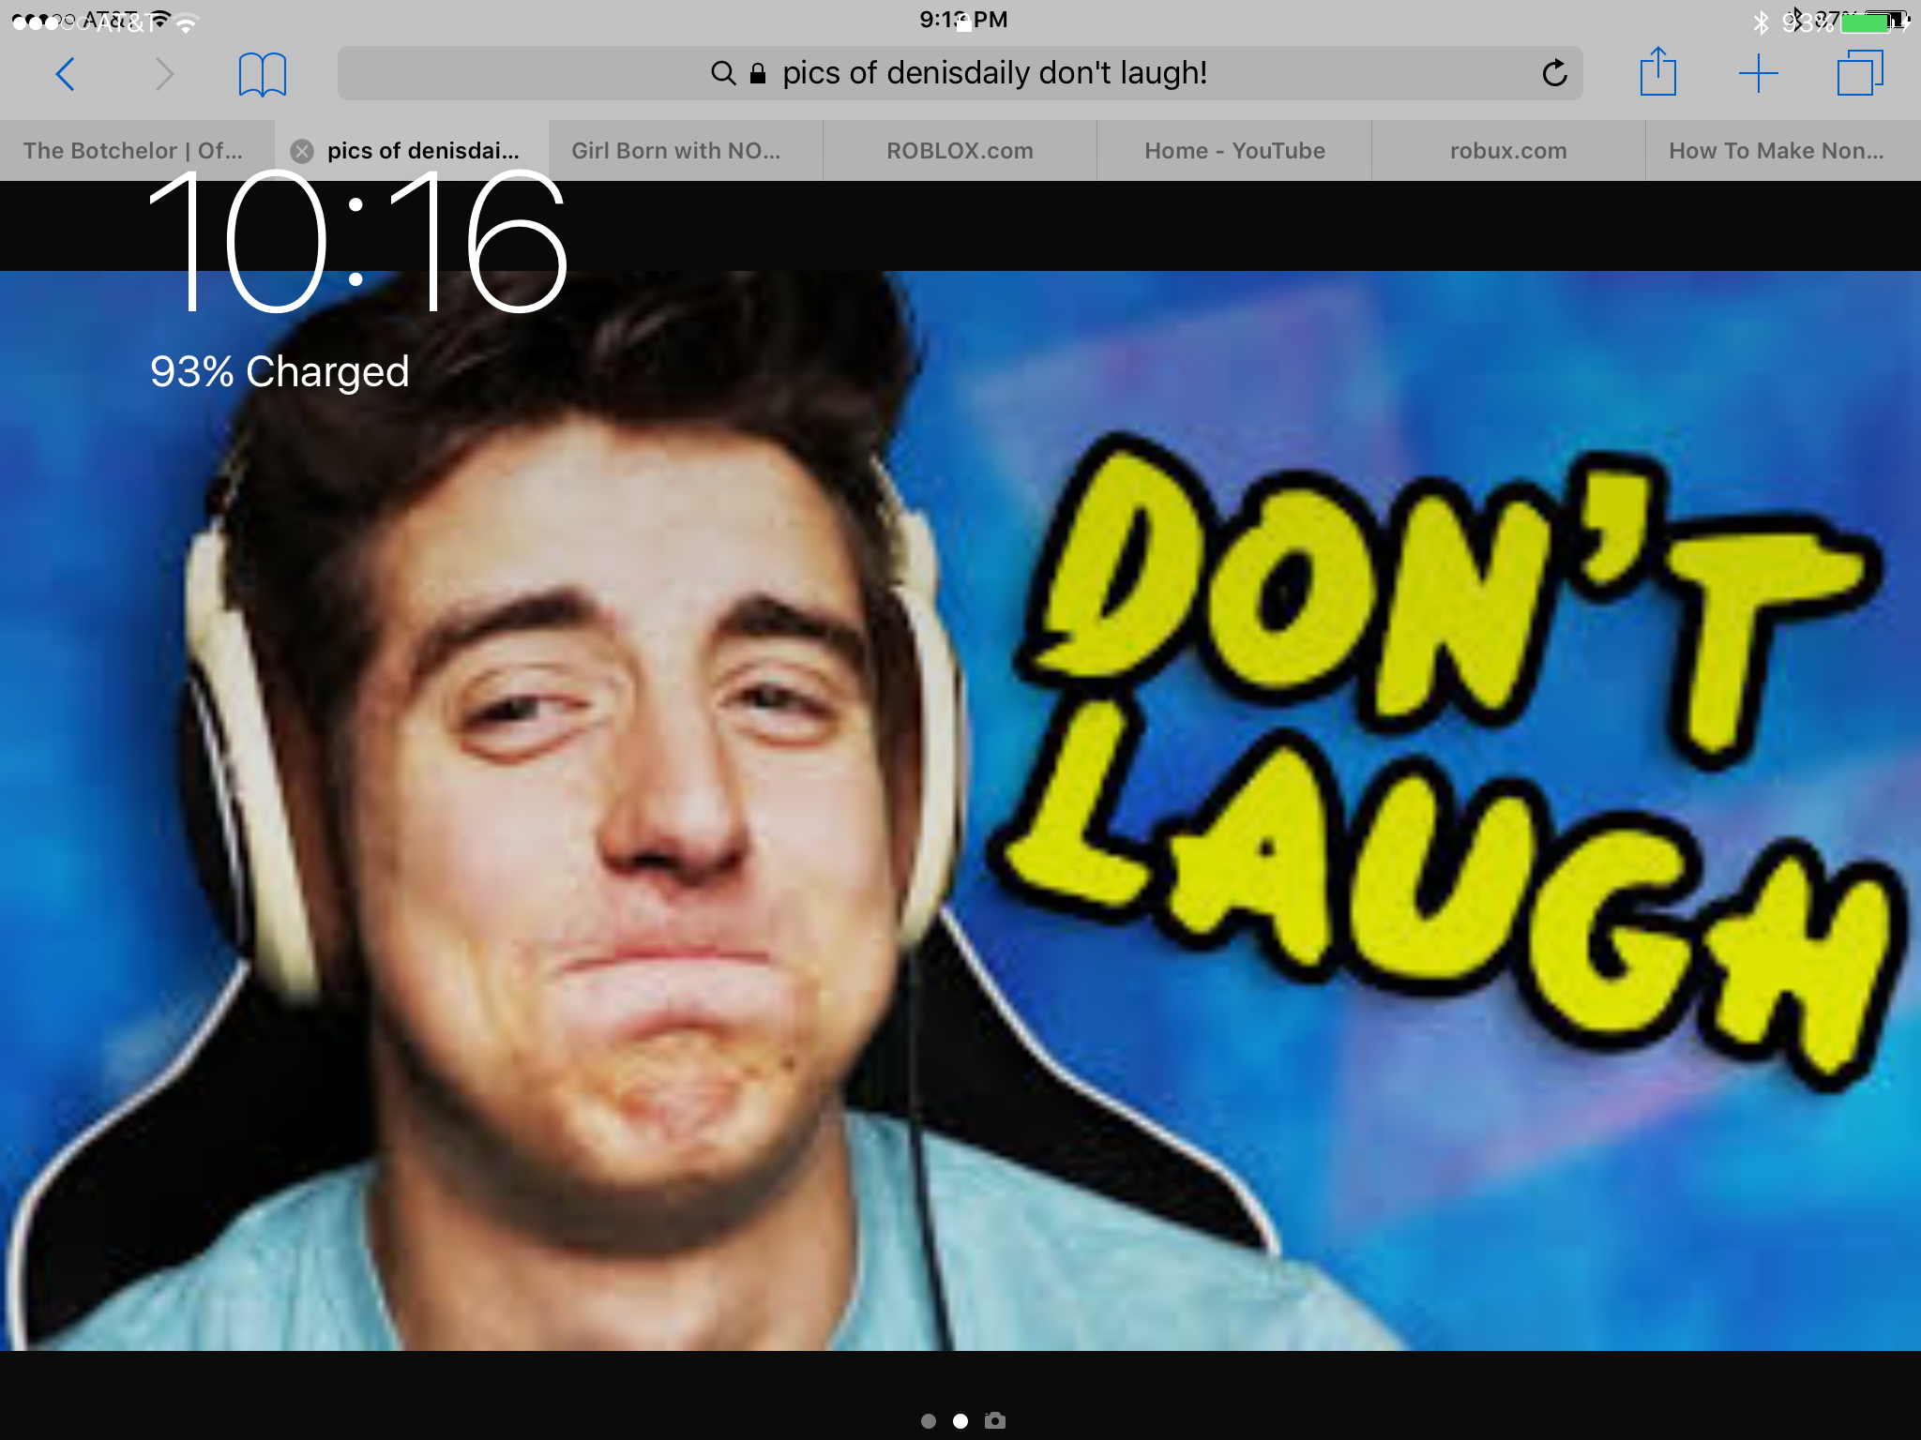This screenshot has height=1440, width=1921.
Task: Tap the 10:16 lock screen clock
Action: tap(357, 244)
